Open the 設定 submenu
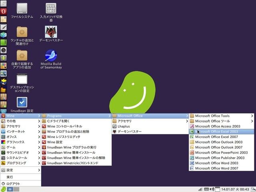 (20, 170)
